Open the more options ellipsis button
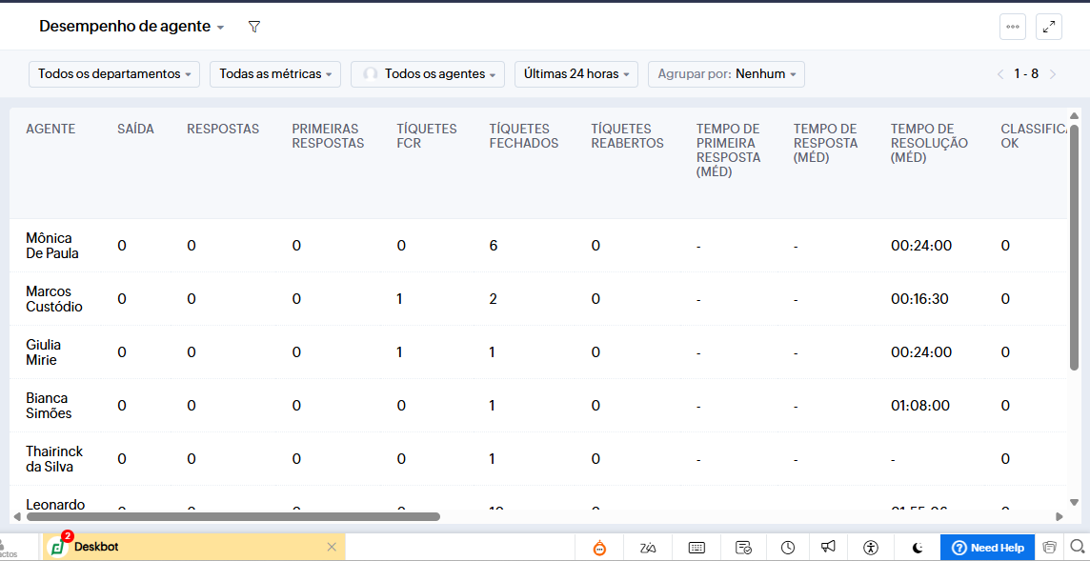This screenshot has width=1090, height=561. [x=1012, y=27]
